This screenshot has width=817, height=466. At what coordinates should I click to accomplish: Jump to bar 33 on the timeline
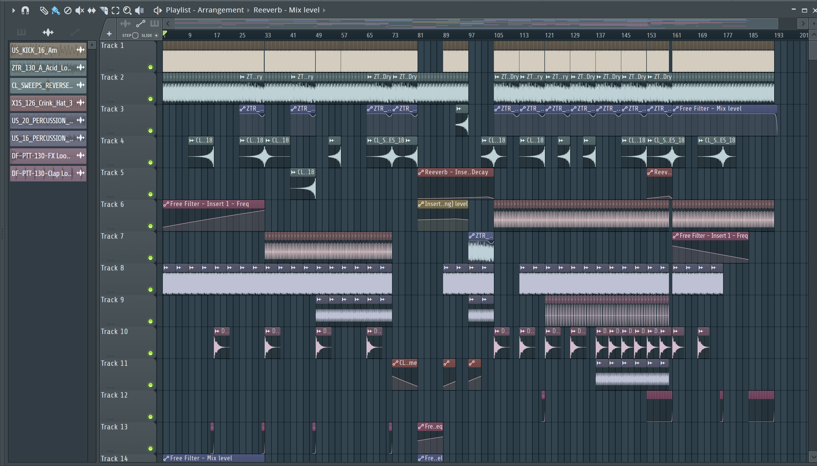[x=268, y=35]
